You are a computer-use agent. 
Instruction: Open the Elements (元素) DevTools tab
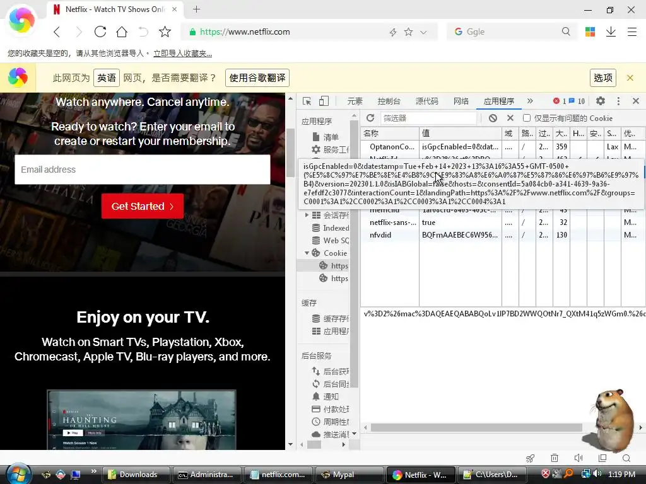tap(355, 101)
